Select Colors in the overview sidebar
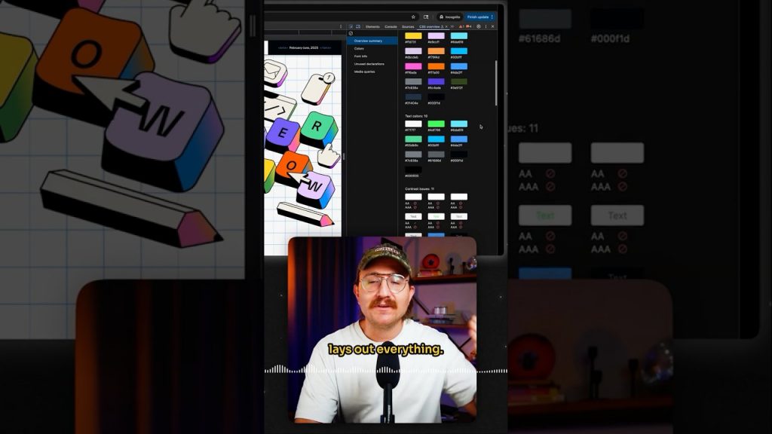 pos(359,48)
